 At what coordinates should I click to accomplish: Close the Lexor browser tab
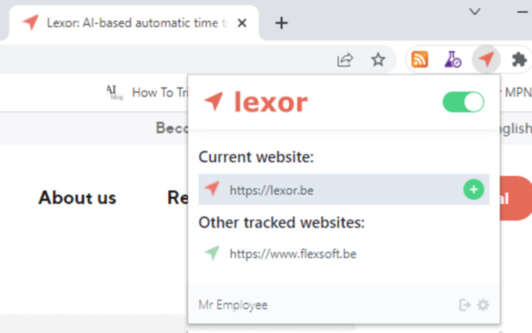click(242, 23)
